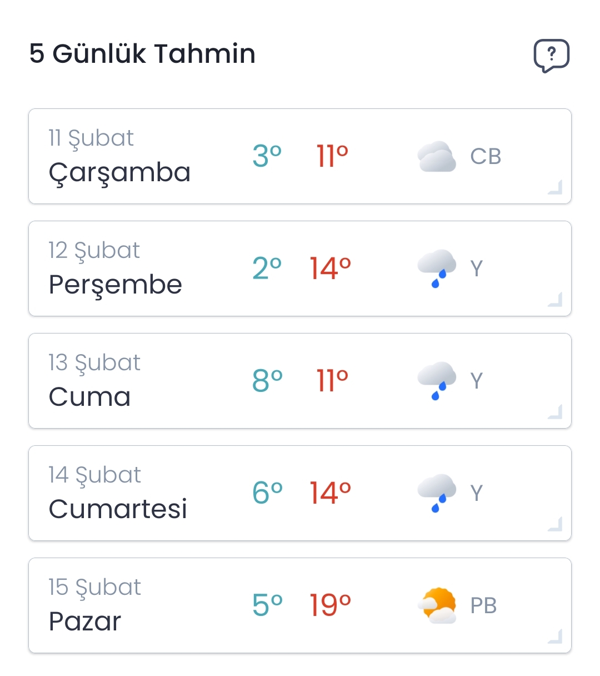The image size is (600, 676).
Task: Click the 2° low temperature for Perşembe
Action: [x=267, y=269]
